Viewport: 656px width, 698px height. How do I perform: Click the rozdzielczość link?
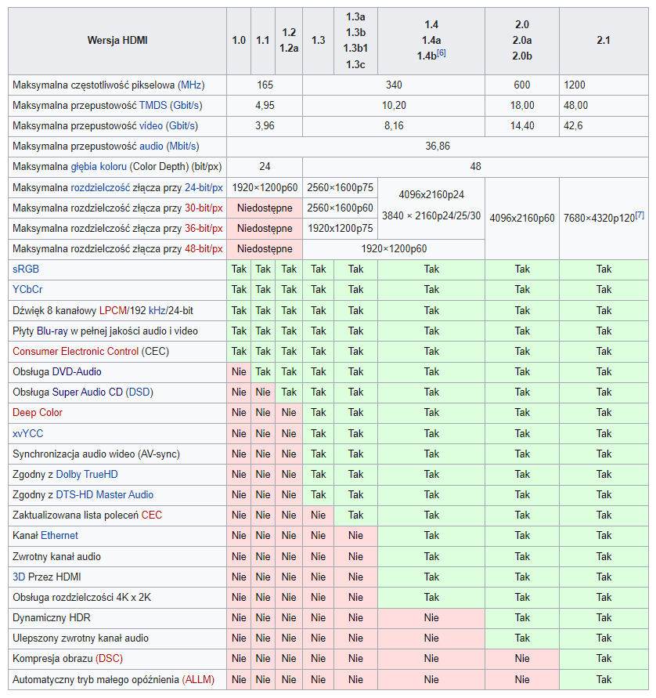coord(100,188)
